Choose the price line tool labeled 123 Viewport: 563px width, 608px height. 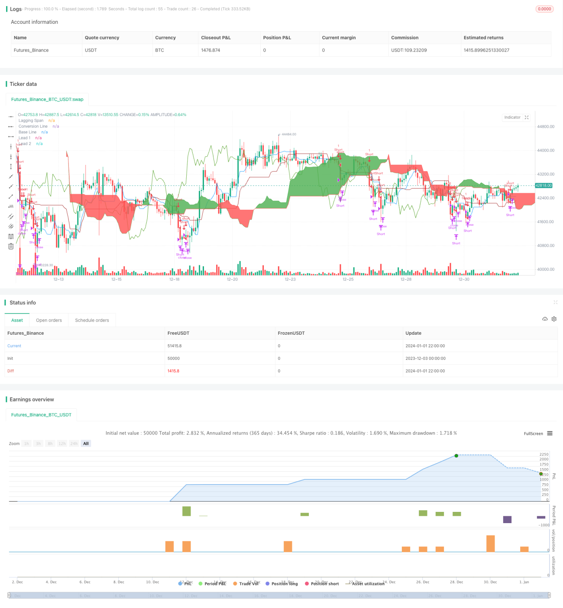pyautogui.click(x=11, y=207)
